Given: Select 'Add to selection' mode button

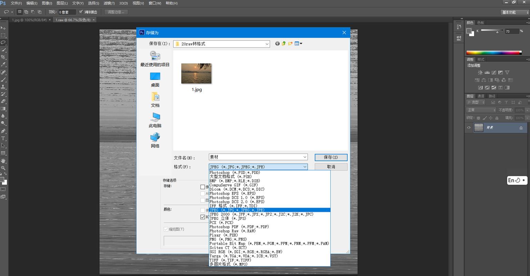Looking at the screenshot, I should point(26,12).
